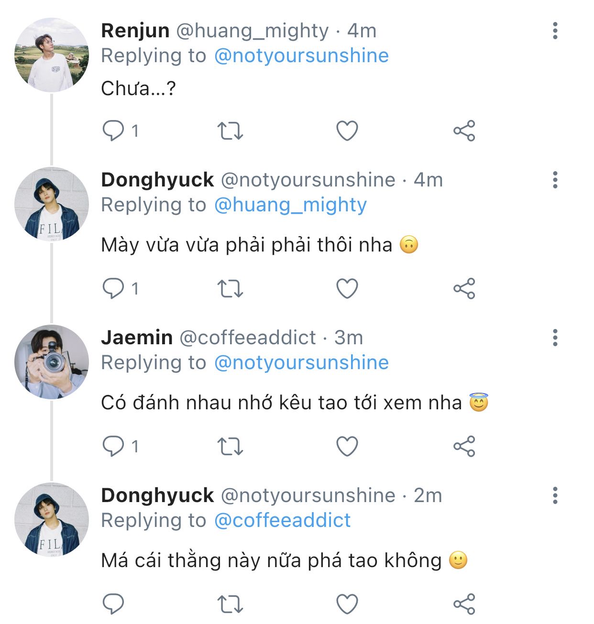The image size is (594, 624).
Task: Reply to Donghyuck's "Mày vừa vừa" tweet
Action: (x=113, y=288)
